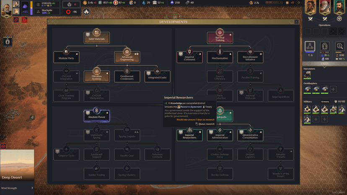Select the Recruitement Initiative development
The image size is (347, 195).
[x=250, y=57]
